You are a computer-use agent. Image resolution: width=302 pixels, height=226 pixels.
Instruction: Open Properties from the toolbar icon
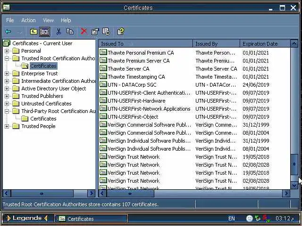(x=95, y=32)
